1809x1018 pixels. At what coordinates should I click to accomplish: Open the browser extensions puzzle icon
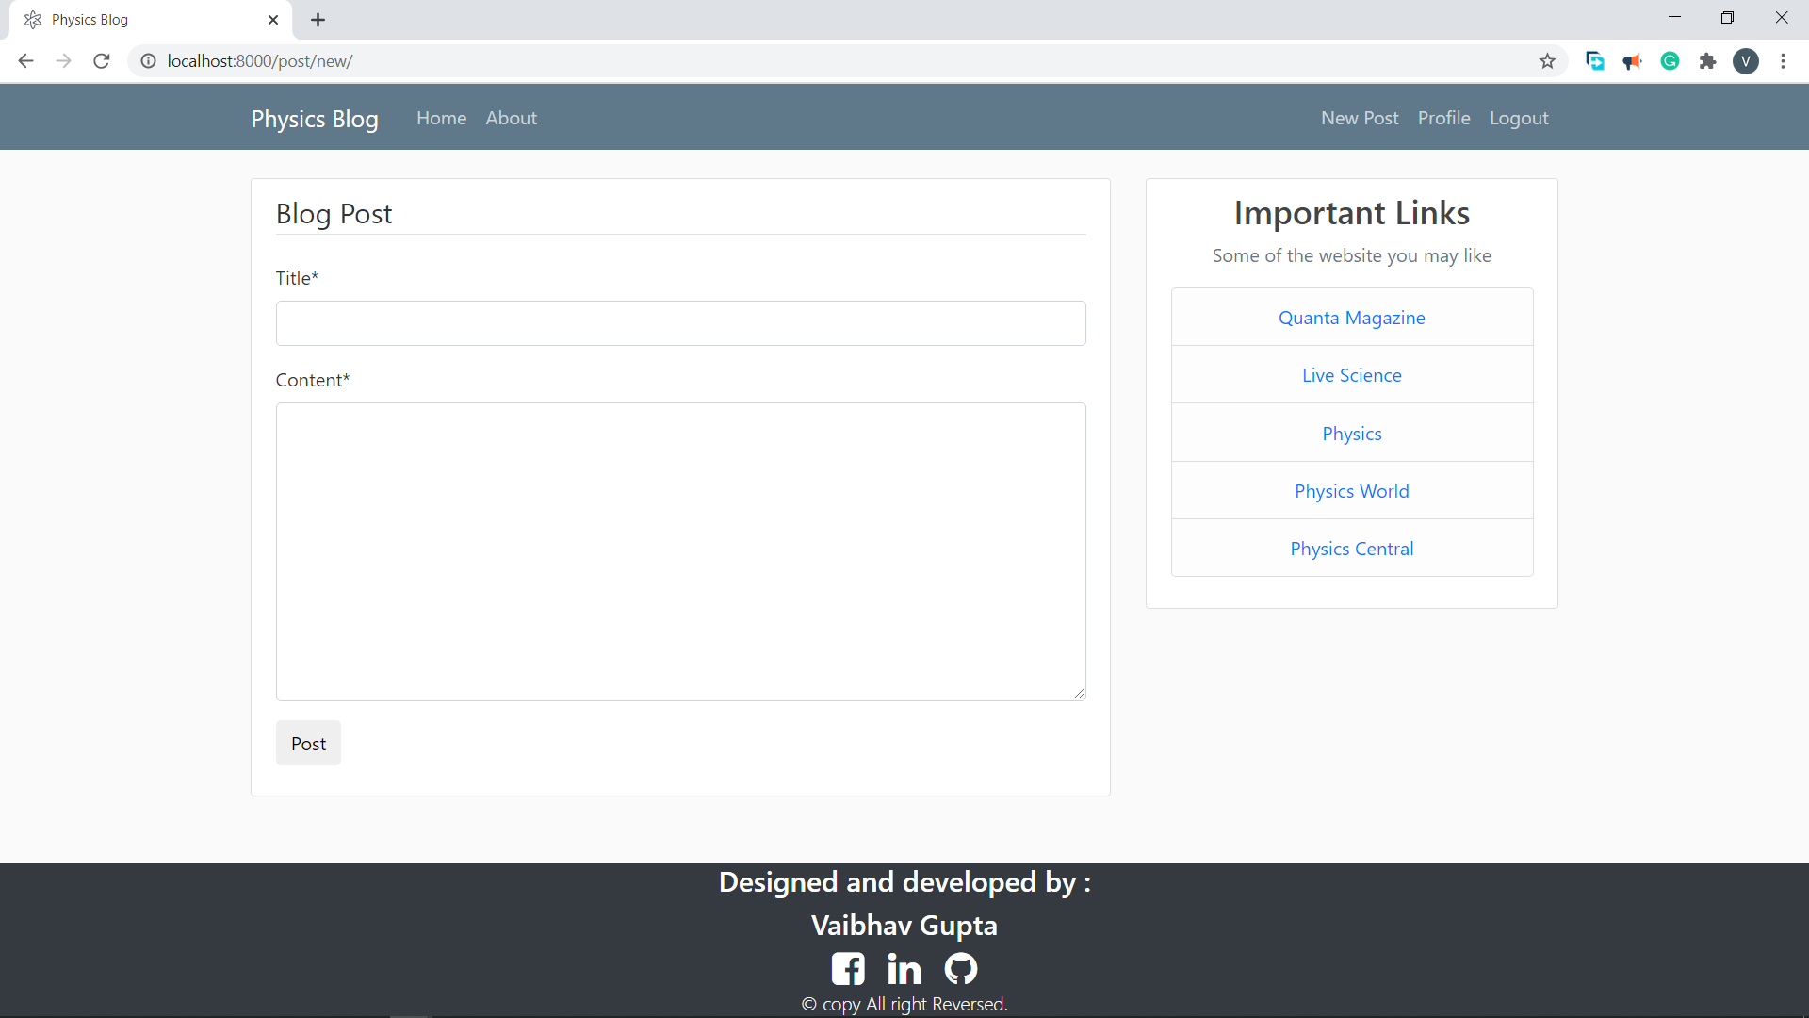1707,61
